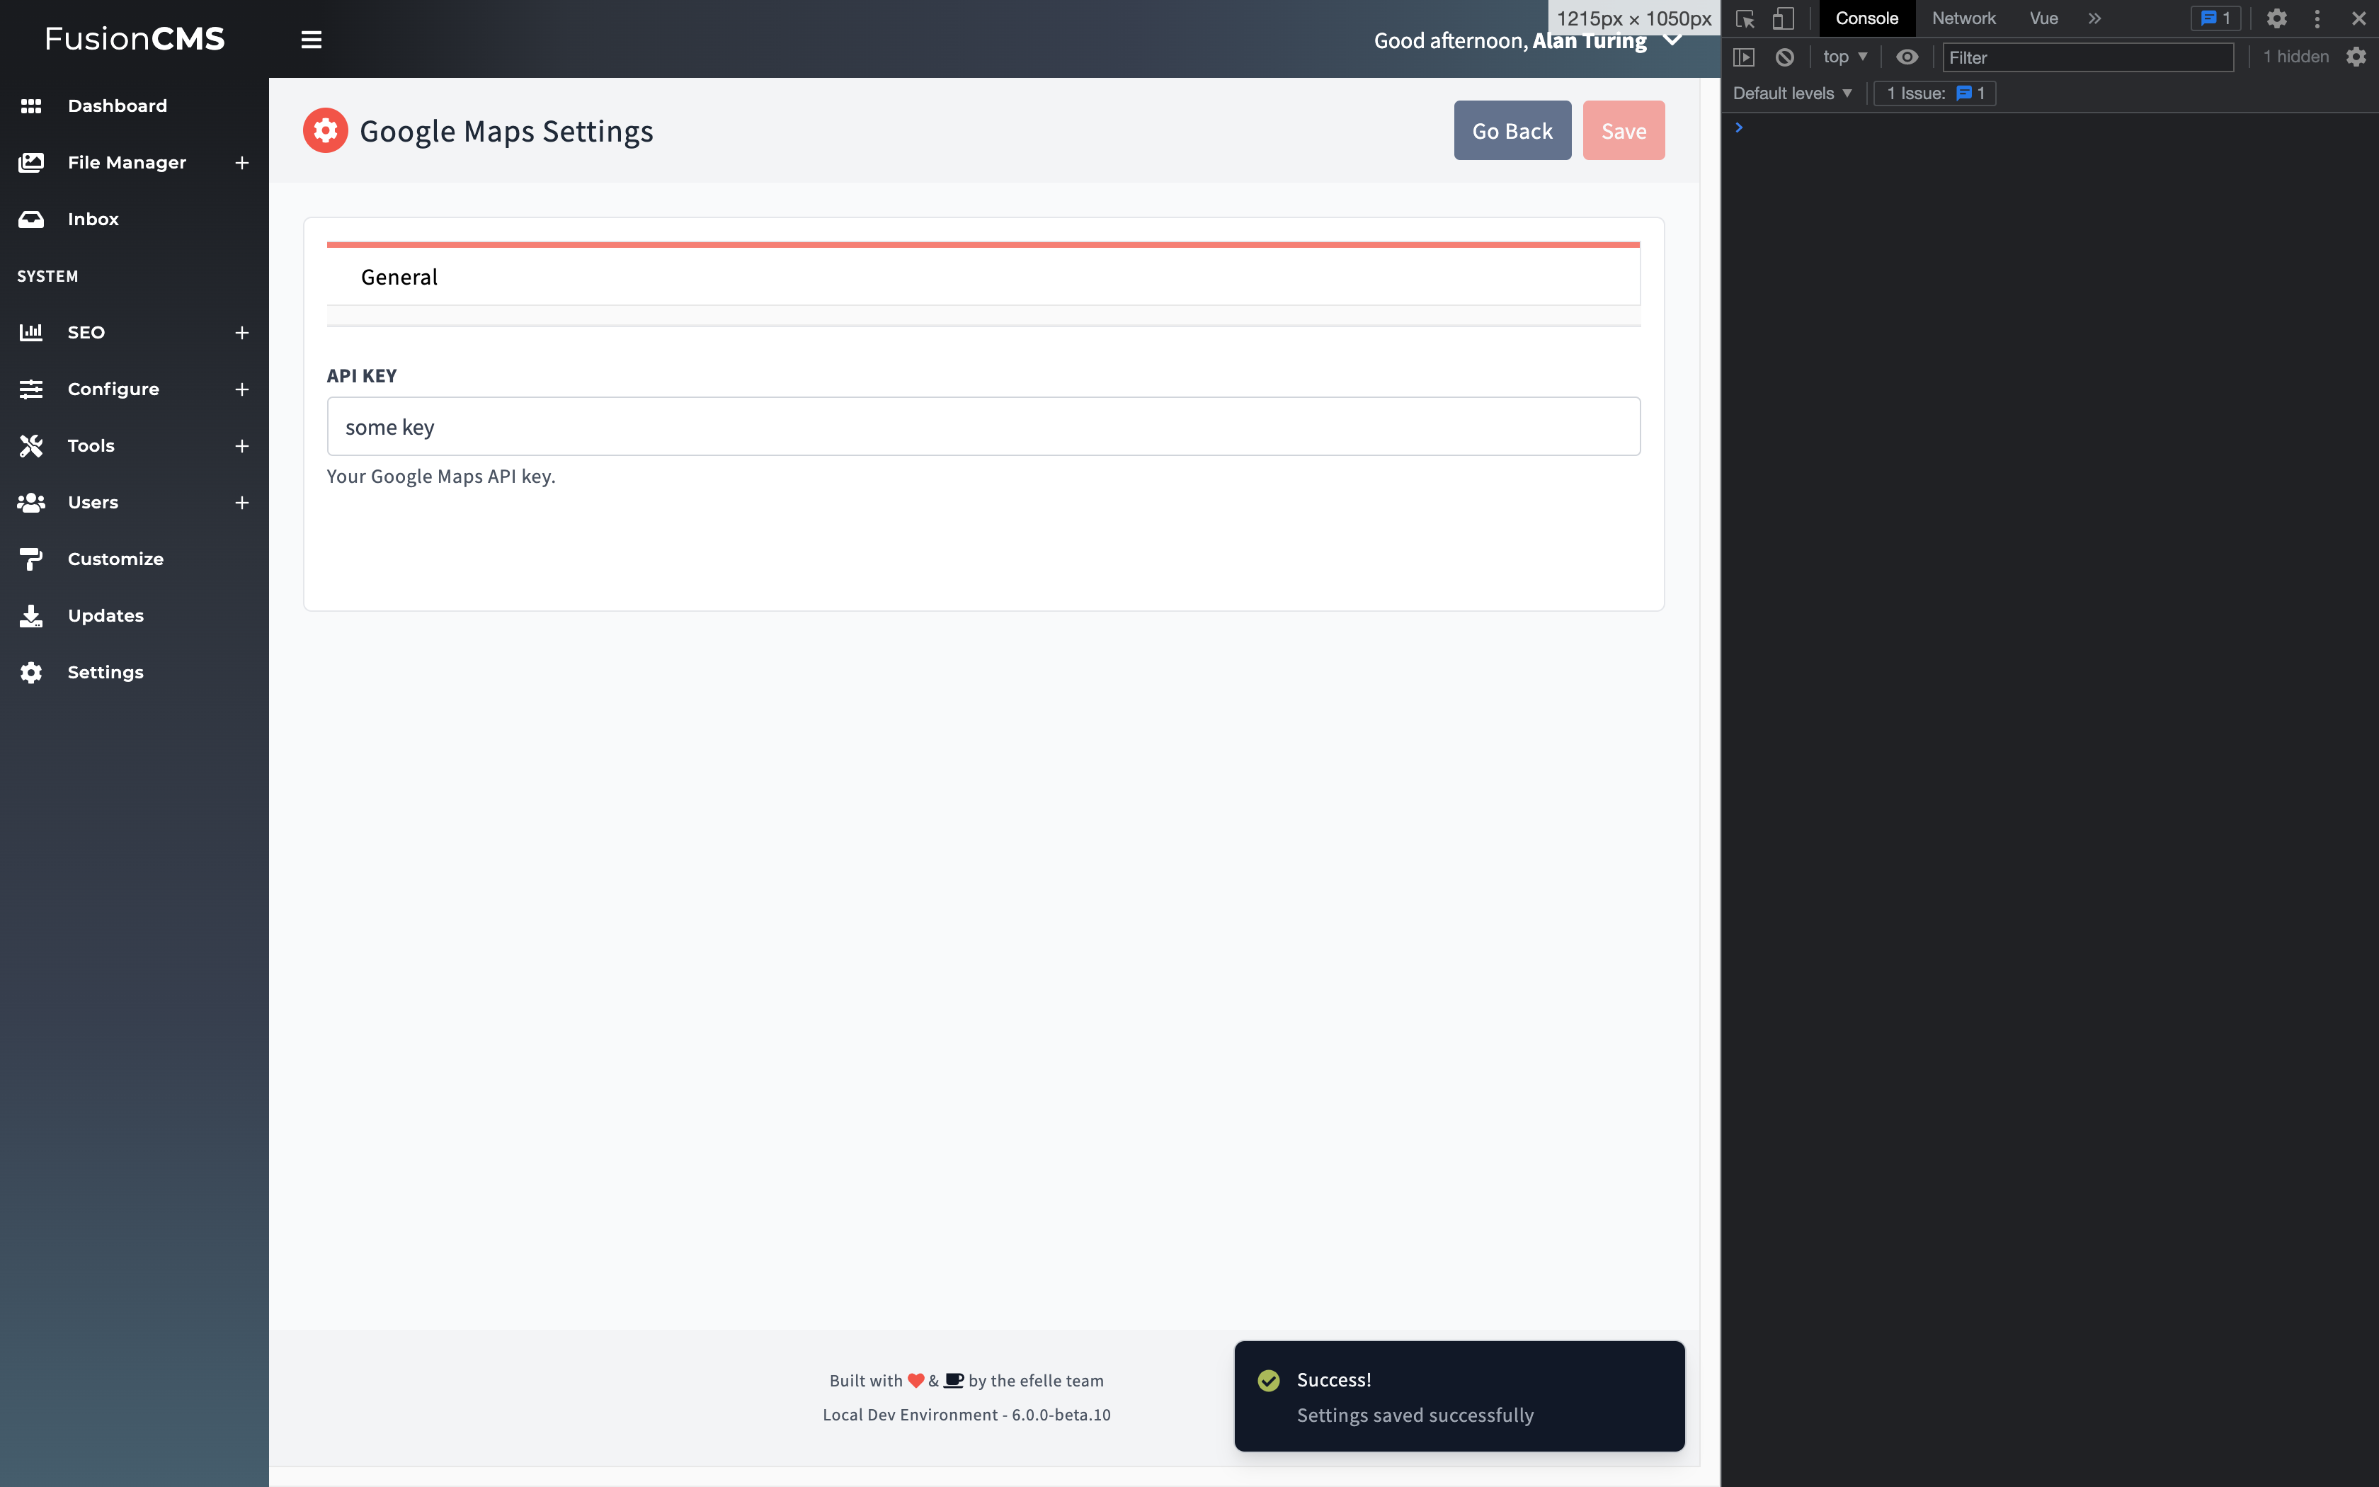Select the Tools icon in sidebar
The image size is (2379, 1487).
[x=30, y=445]
